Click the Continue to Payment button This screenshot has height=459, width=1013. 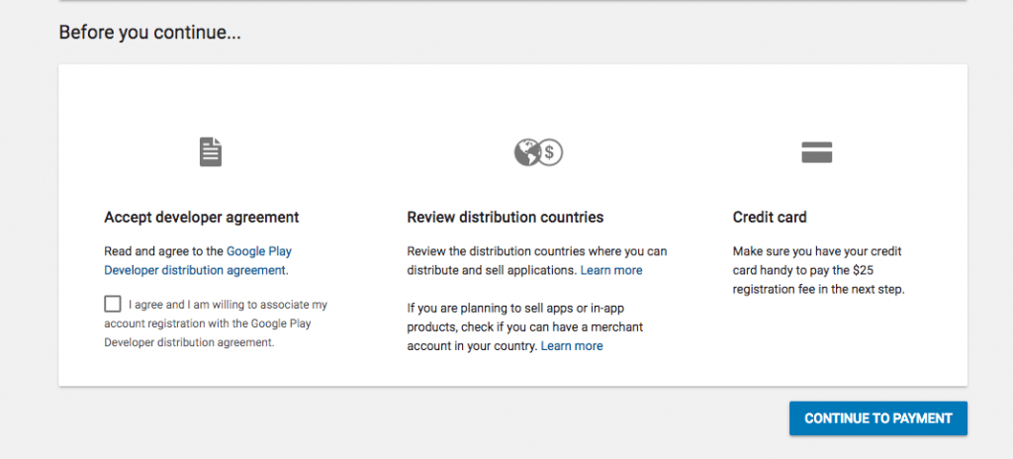878,418
